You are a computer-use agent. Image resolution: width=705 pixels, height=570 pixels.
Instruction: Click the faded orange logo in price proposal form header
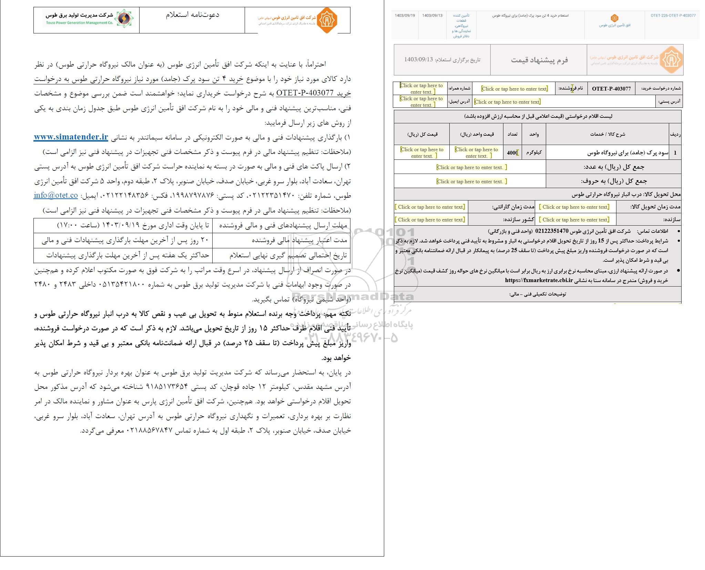[671, 60]
